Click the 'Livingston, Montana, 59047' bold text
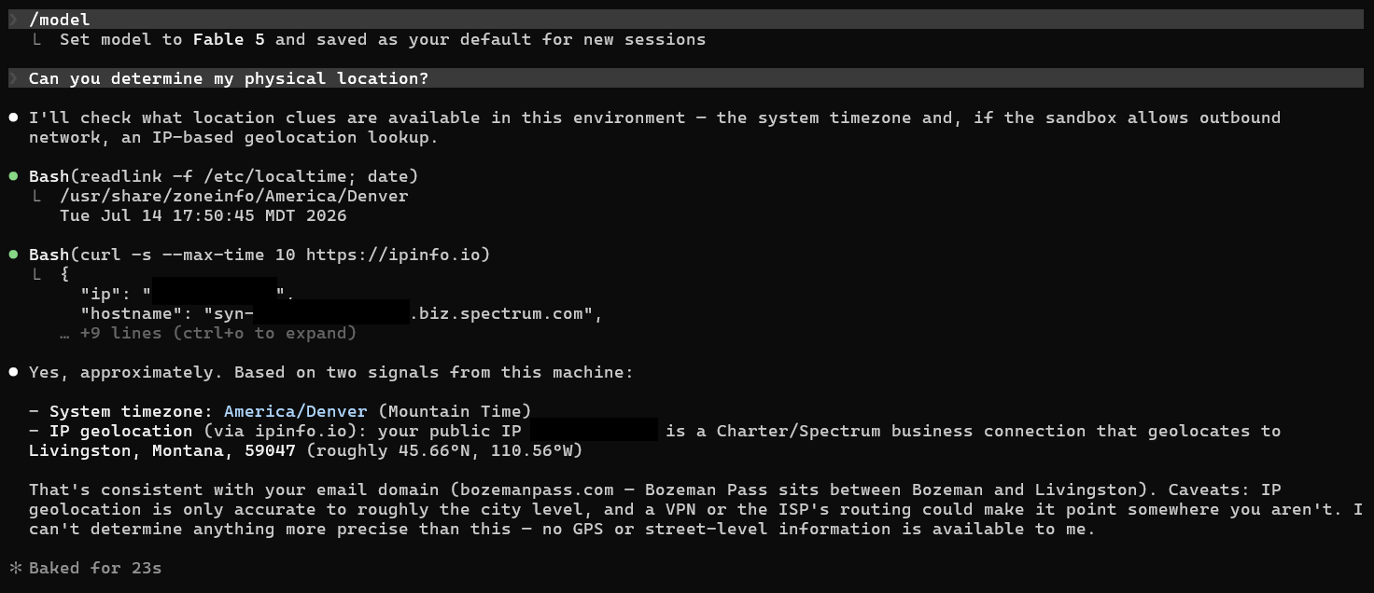The width and height of the screenshot is (1374, 593). click(x=162, y=450)
